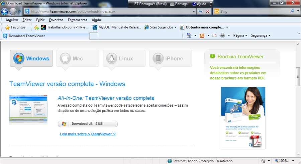Open the Leia mais sobre o TeamViewer 5! link

click(x=88, y=134)
